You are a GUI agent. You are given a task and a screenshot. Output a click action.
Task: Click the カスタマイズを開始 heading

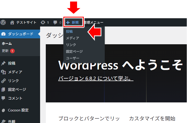152,118
